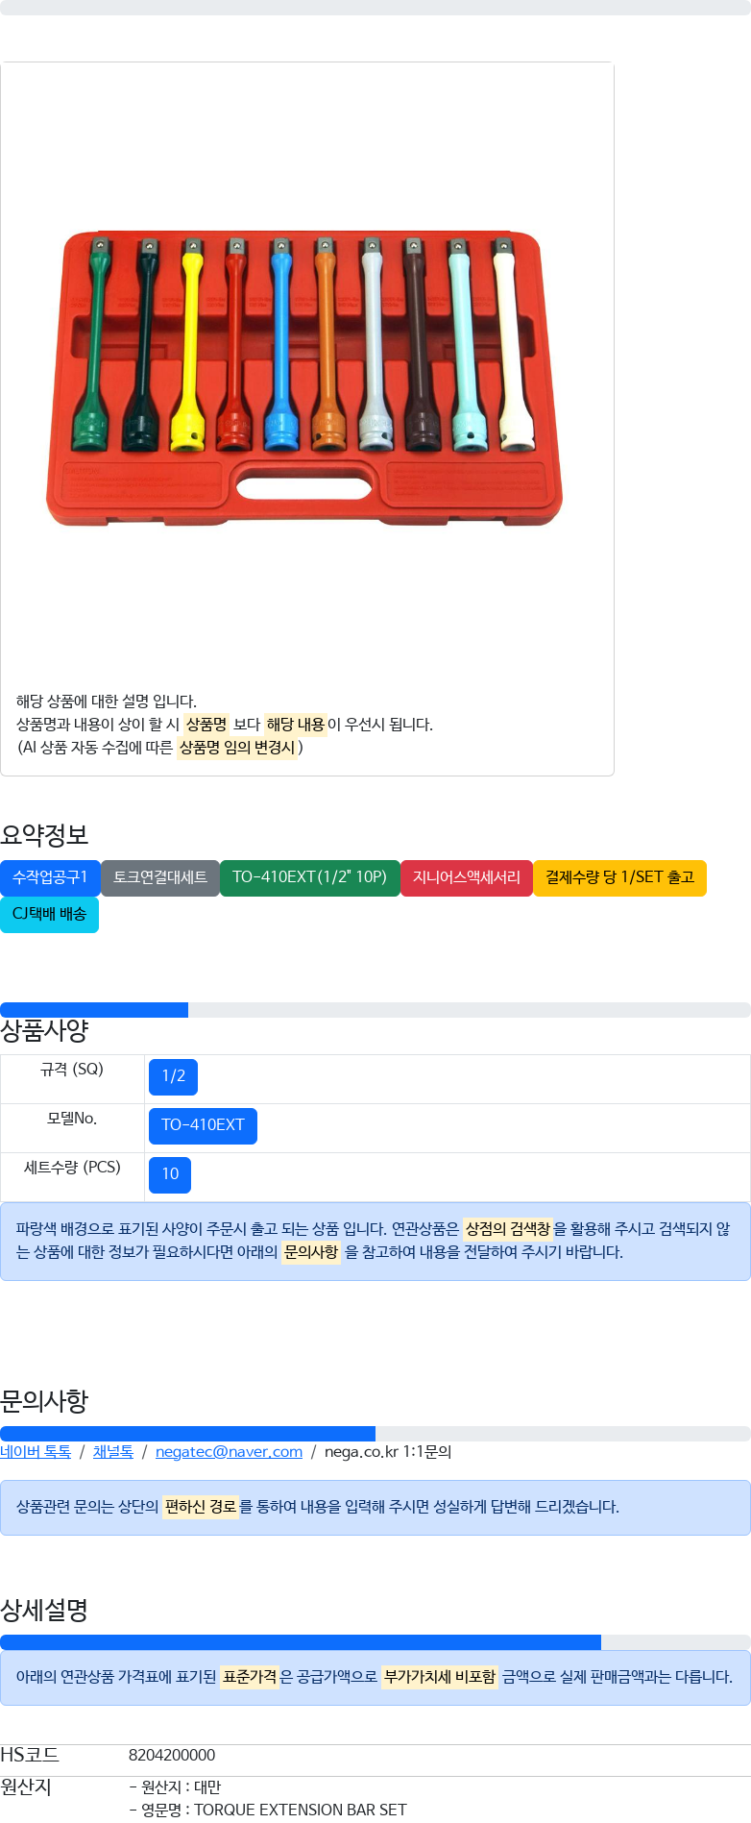Click the progress bar under 상품사양 heading

coord(375,1010)
